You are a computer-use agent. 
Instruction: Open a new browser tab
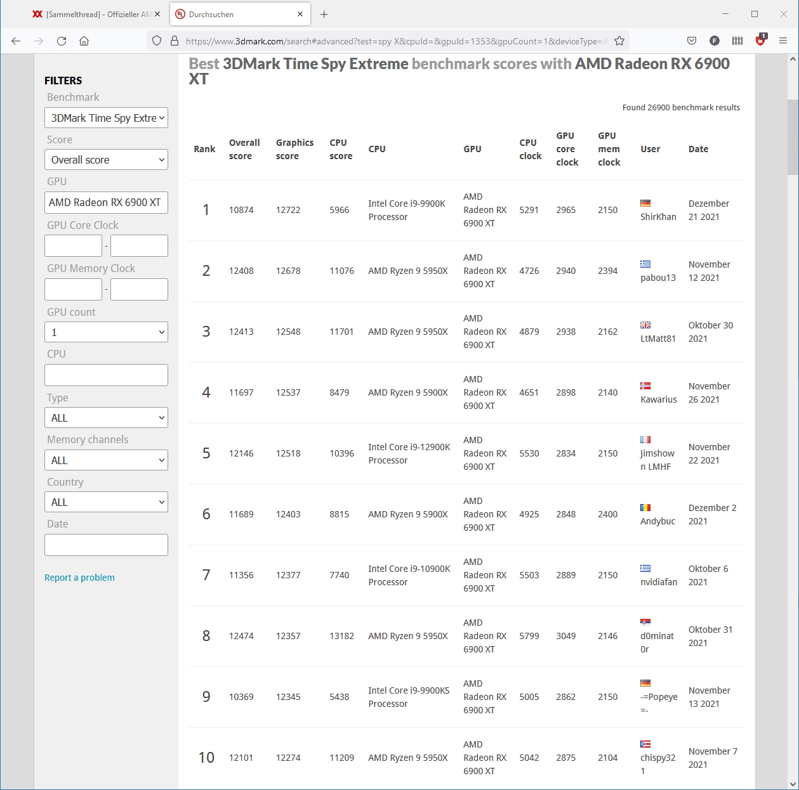tap(324, 14)
